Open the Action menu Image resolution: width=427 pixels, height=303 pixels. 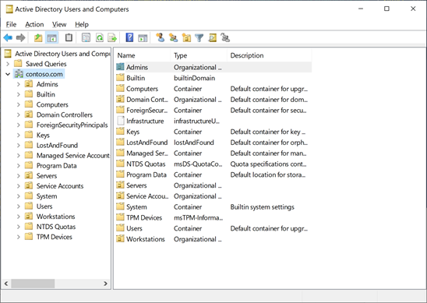34,24
